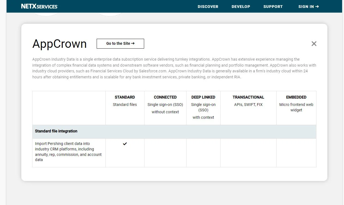Click the AppCrown heading text

point(59,44)
